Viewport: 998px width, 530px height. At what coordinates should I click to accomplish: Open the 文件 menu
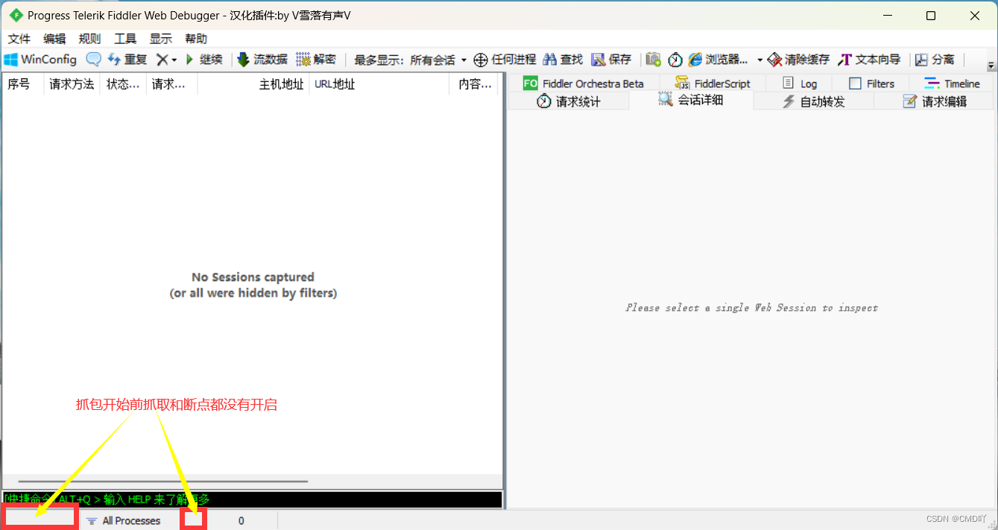click(x=19, y=39)
